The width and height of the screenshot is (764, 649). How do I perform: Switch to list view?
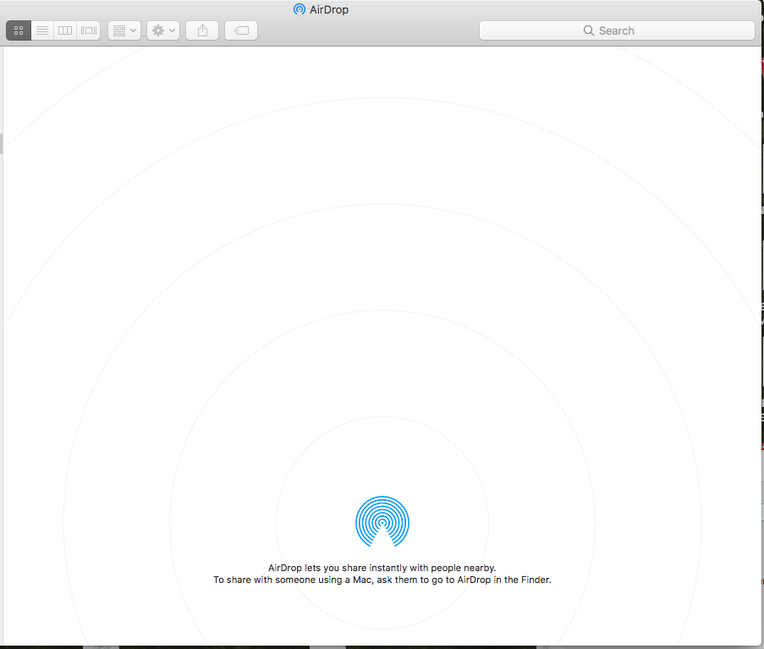point(42,30)
